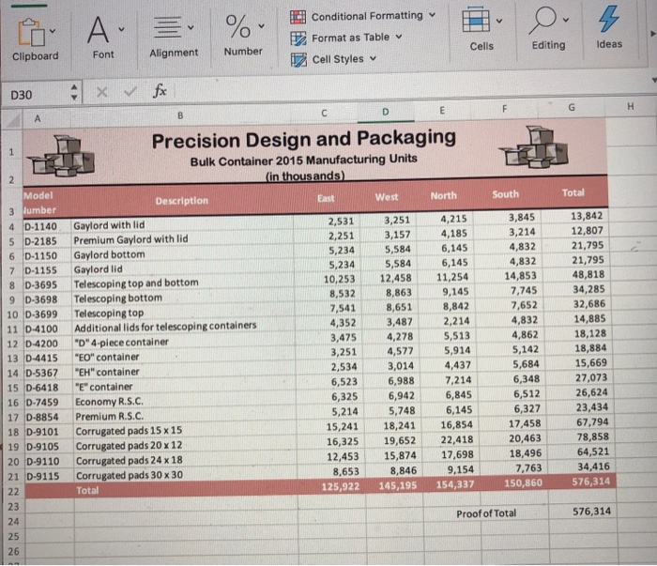
Task: Click the Alignment lines icon
Action: tap(167, 27)
